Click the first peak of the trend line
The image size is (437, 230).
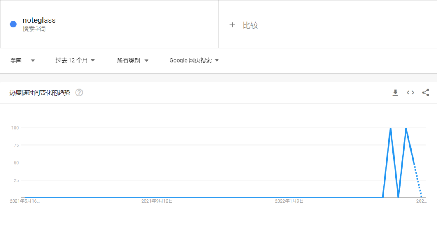pyautogui.click(x=391, y=128)
